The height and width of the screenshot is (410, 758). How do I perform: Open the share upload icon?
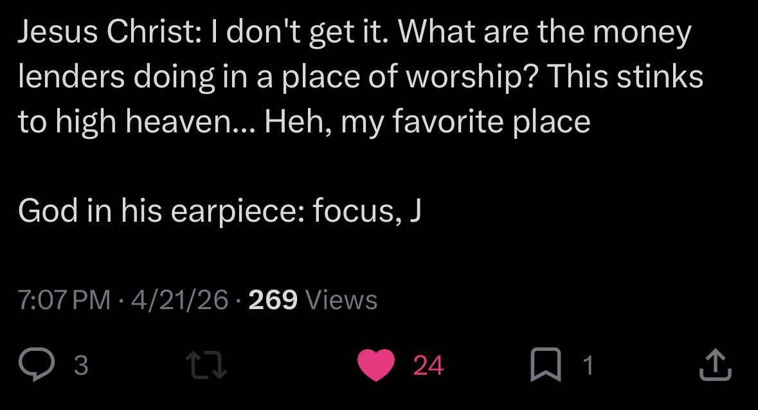tap(714, 366)
